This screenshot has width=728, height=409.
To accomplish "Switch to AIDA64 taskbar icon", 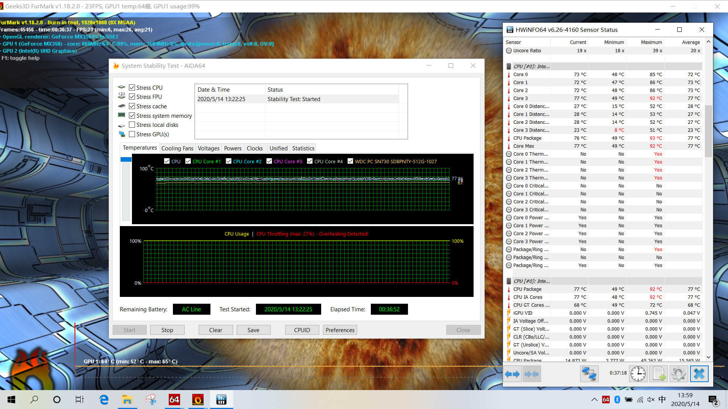I will coord(174,400).
